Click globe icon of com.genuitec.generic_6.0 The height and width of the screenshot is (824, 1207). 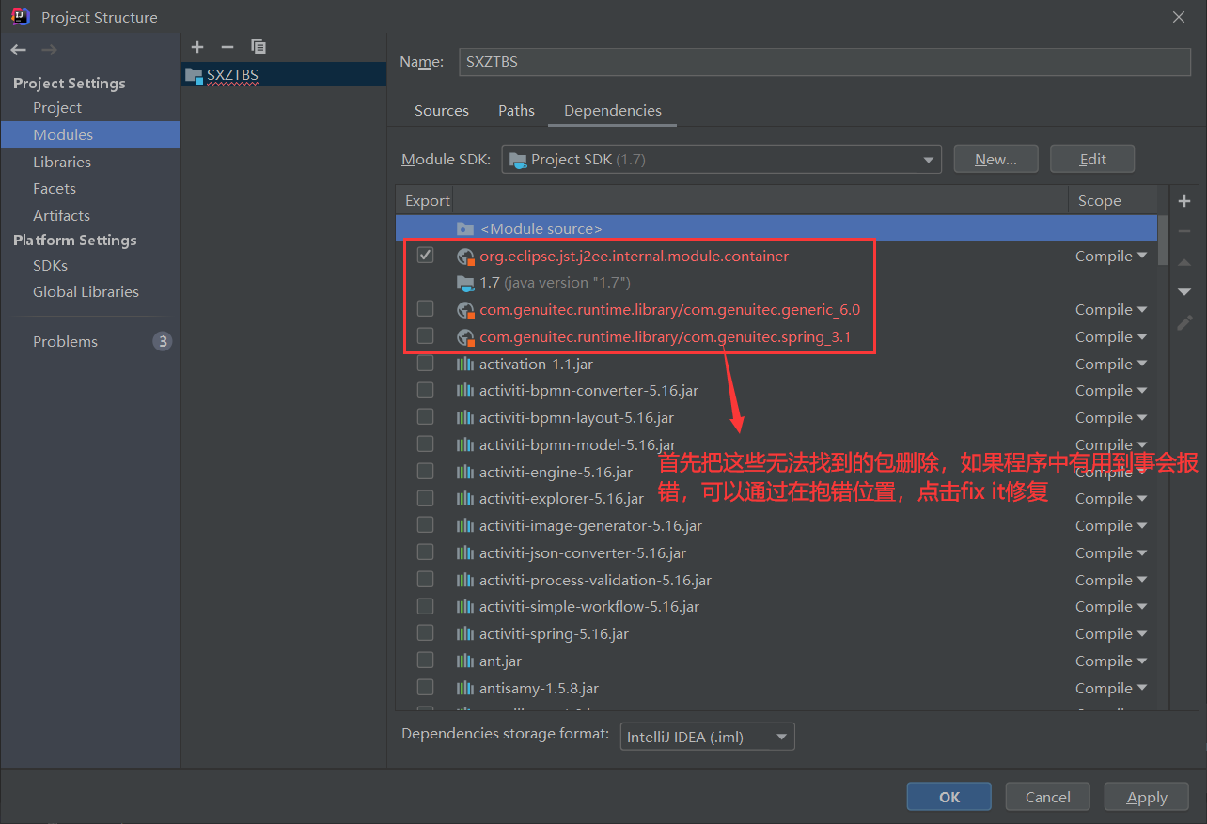click(x=465, y=309)
